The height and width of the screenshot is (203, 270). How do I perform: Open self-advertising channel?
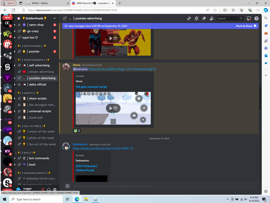coord(36,66)
